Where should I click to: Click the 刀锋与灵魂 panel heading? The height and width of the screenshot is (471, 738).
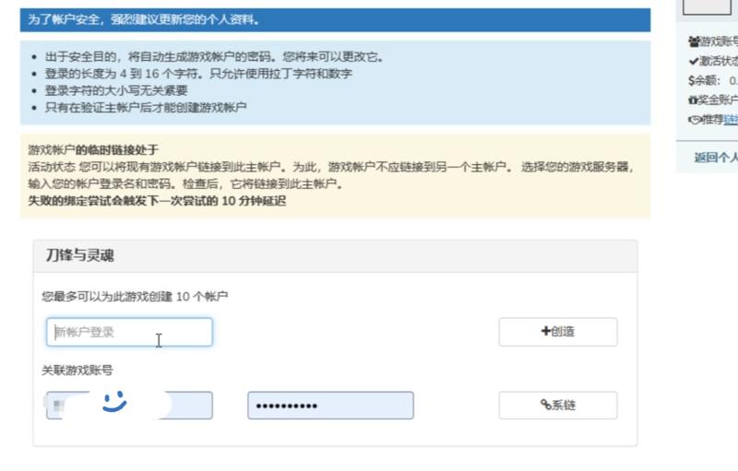click(79, 255)
